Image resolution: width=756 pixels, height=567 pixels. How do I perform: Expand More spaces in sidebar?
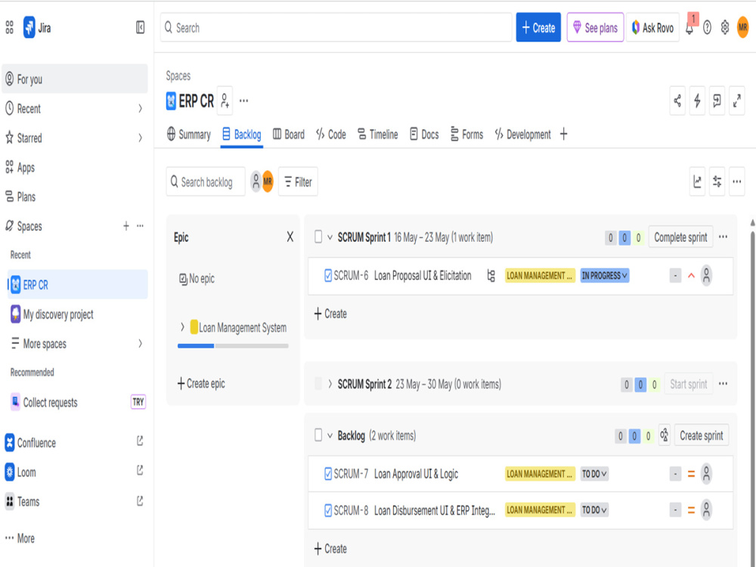pos(141,344)
